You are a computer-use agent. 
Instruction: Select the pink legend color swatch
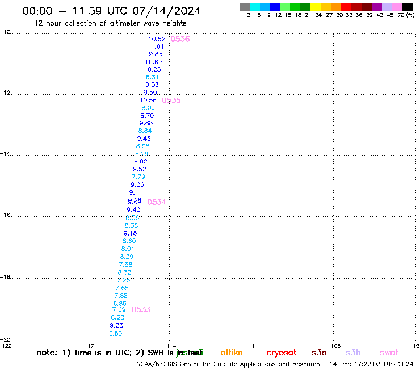coord(397,7)
